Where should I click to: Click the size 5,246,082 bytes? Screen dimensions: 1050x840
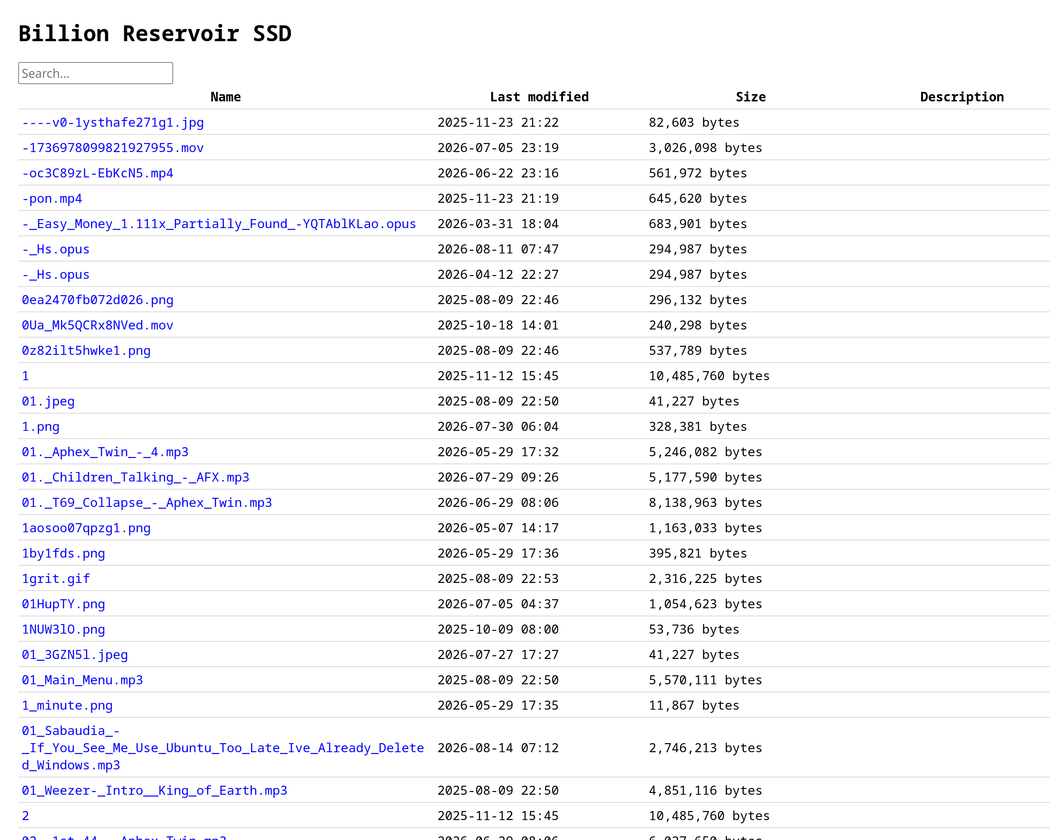tap(705, 452)
